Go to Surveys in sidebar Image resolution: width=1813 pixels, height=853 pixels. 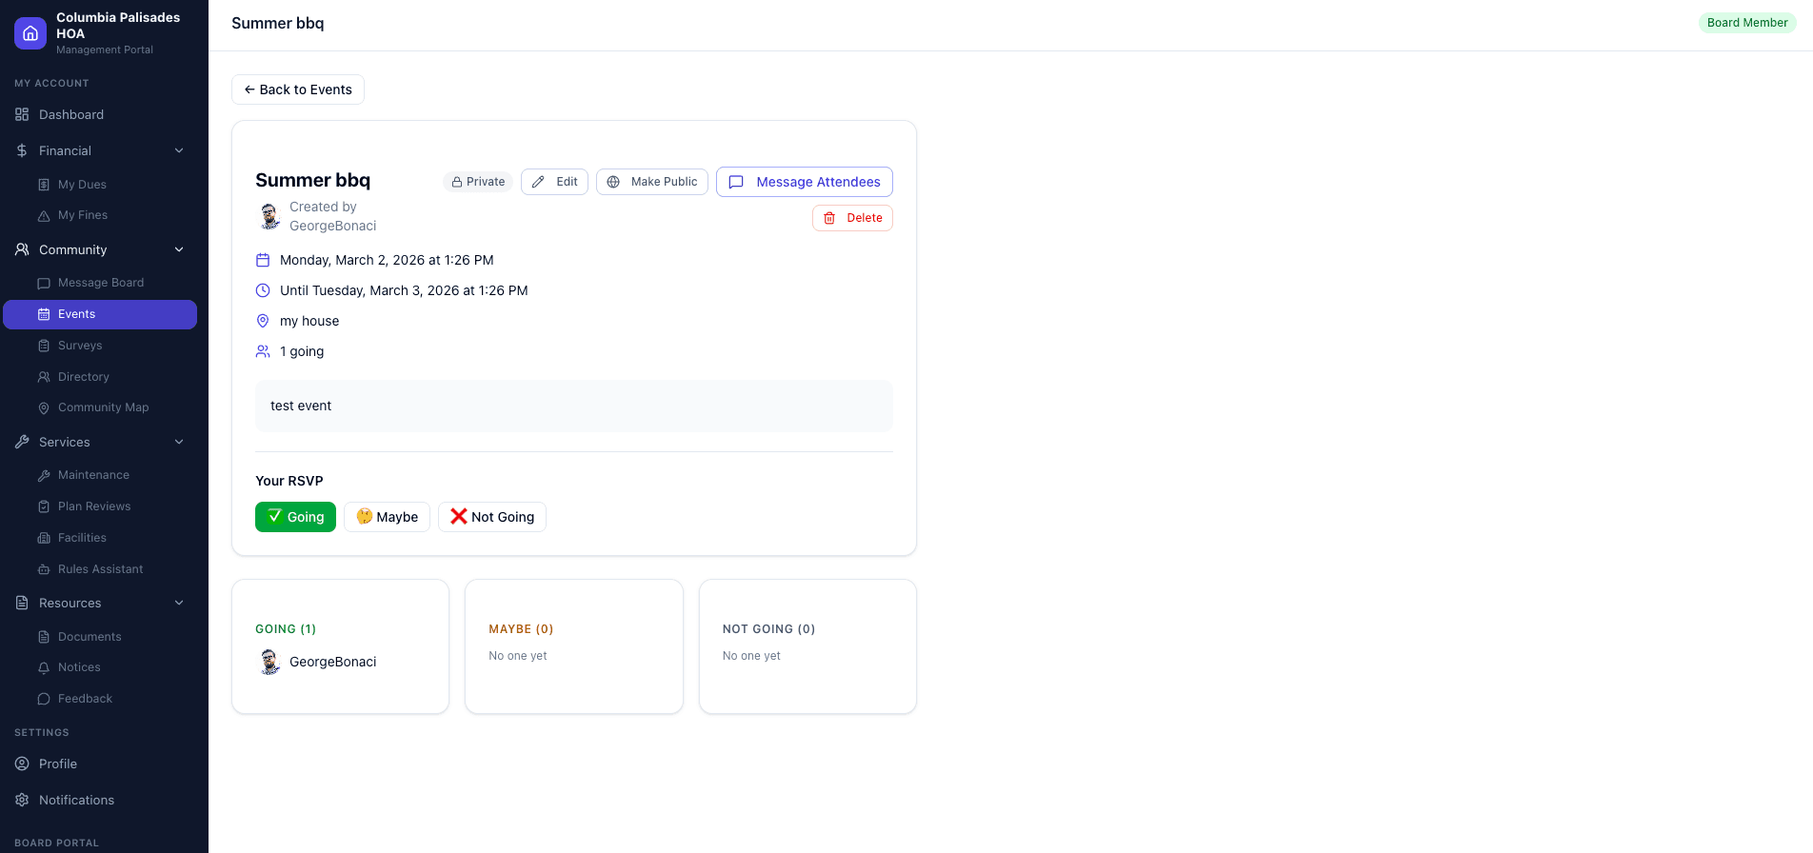(x=80, y=346)
